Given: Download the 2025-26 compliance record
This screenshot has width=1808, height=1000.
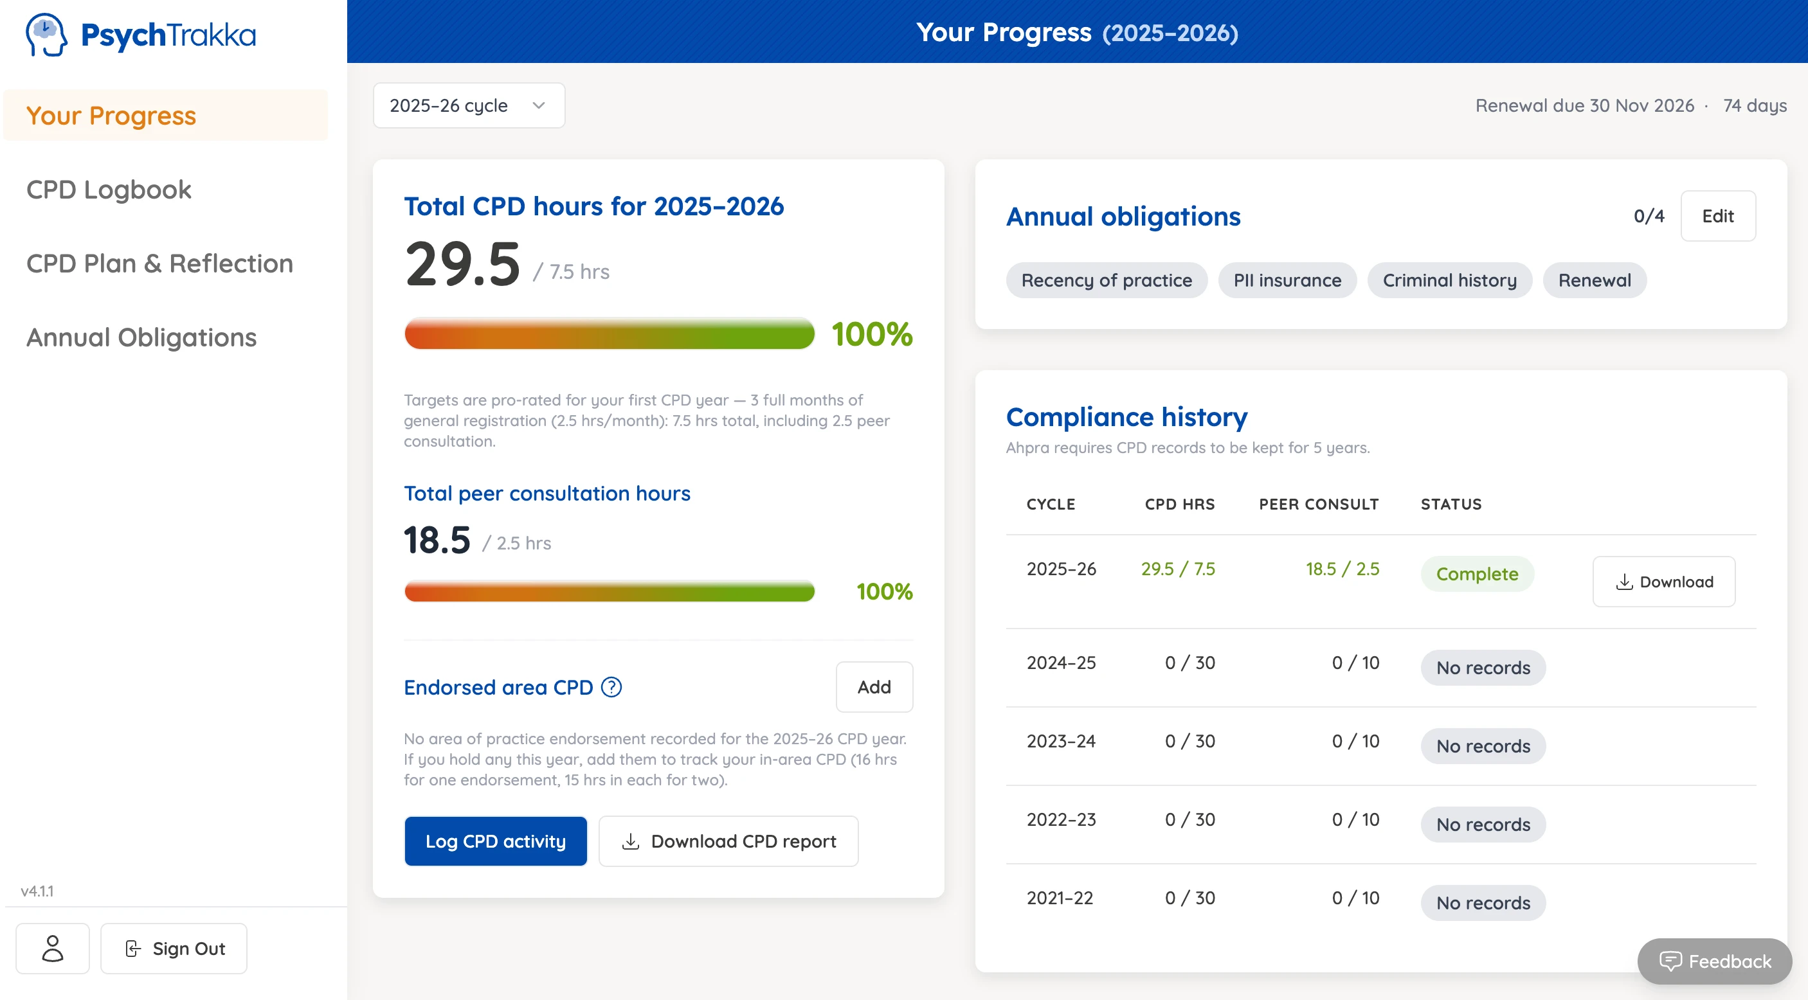Looking at the screenshot, I should (1663, 582).
